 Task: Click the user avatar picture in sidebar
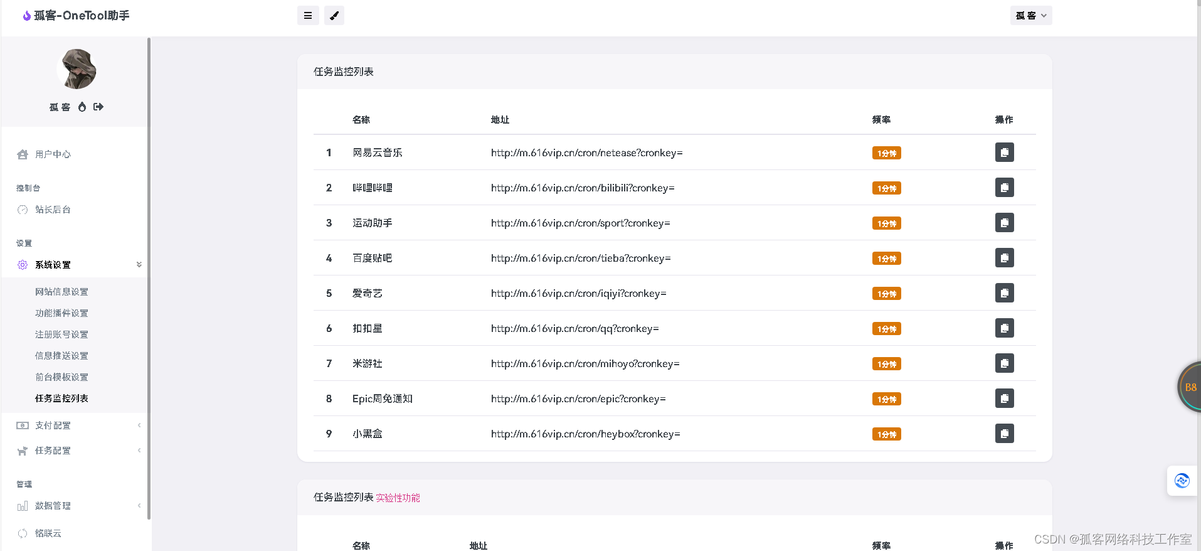[x=77, y=69]
